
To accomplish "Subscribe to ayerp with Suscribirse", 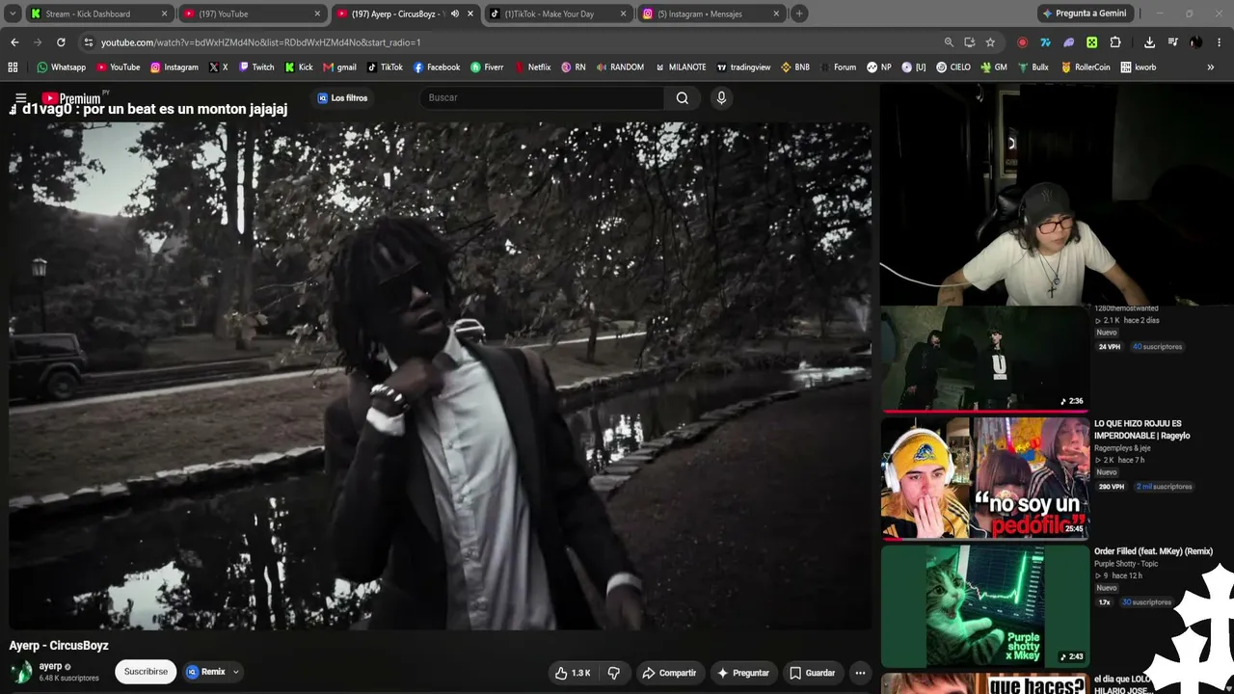I will (x=146, y=672).
